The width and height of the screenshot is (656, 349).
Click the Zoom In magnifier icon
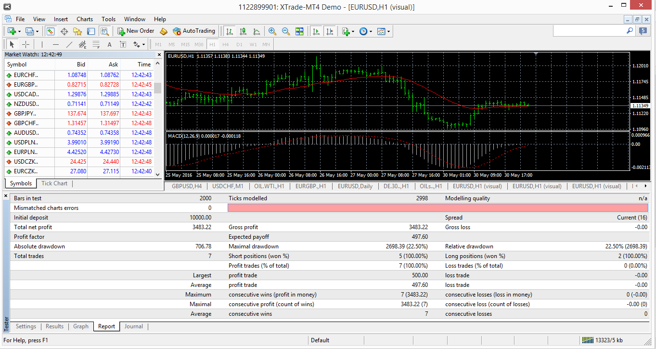(x=272, y=31)
